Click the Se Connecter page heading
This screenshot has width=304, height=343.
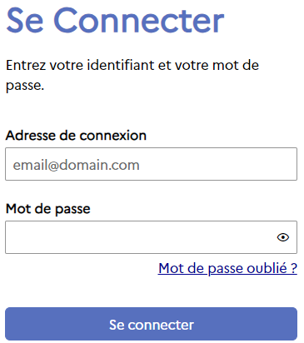tap(115, 20)
